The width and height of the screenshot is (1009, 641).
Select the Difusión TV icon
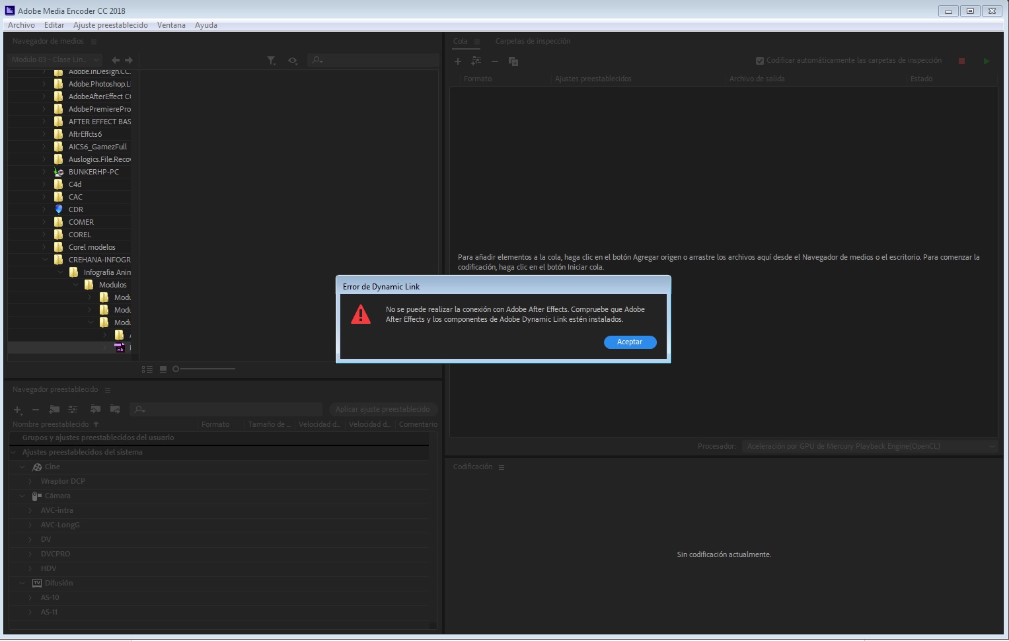click(x=37, y=584)
